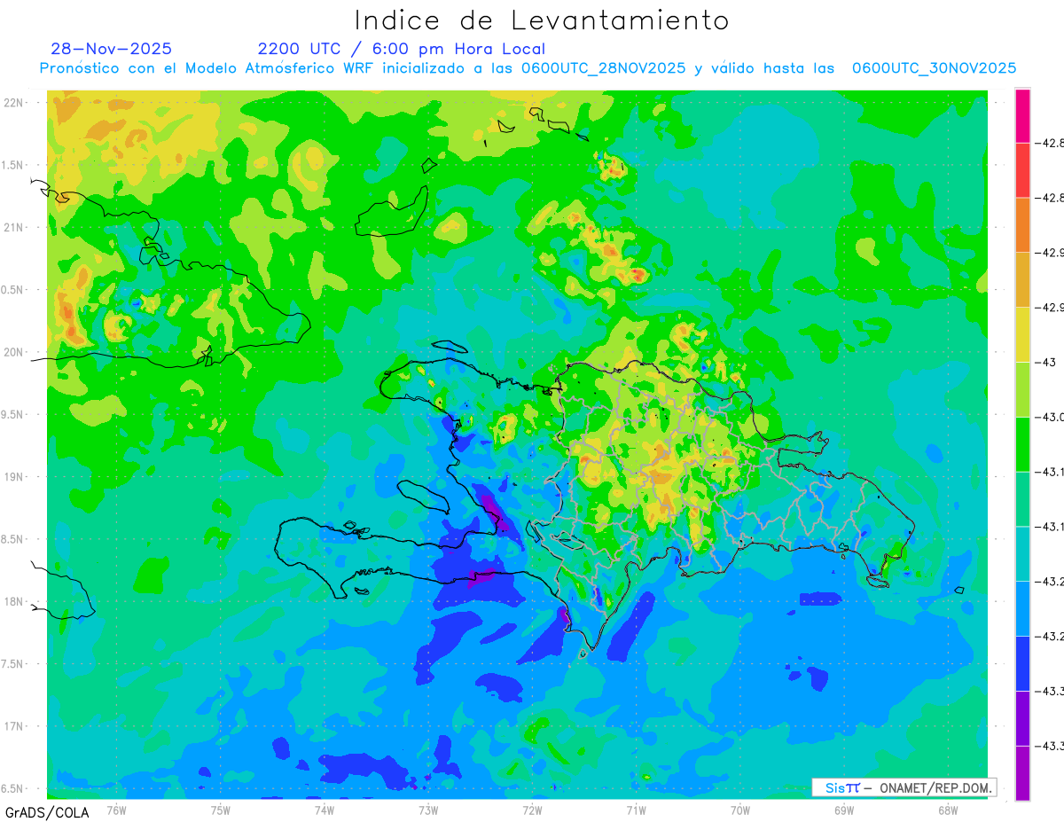Pick the royal blue swatch on the color scale
Screen dimensions: 1064x822
(x=1022, y=663)
